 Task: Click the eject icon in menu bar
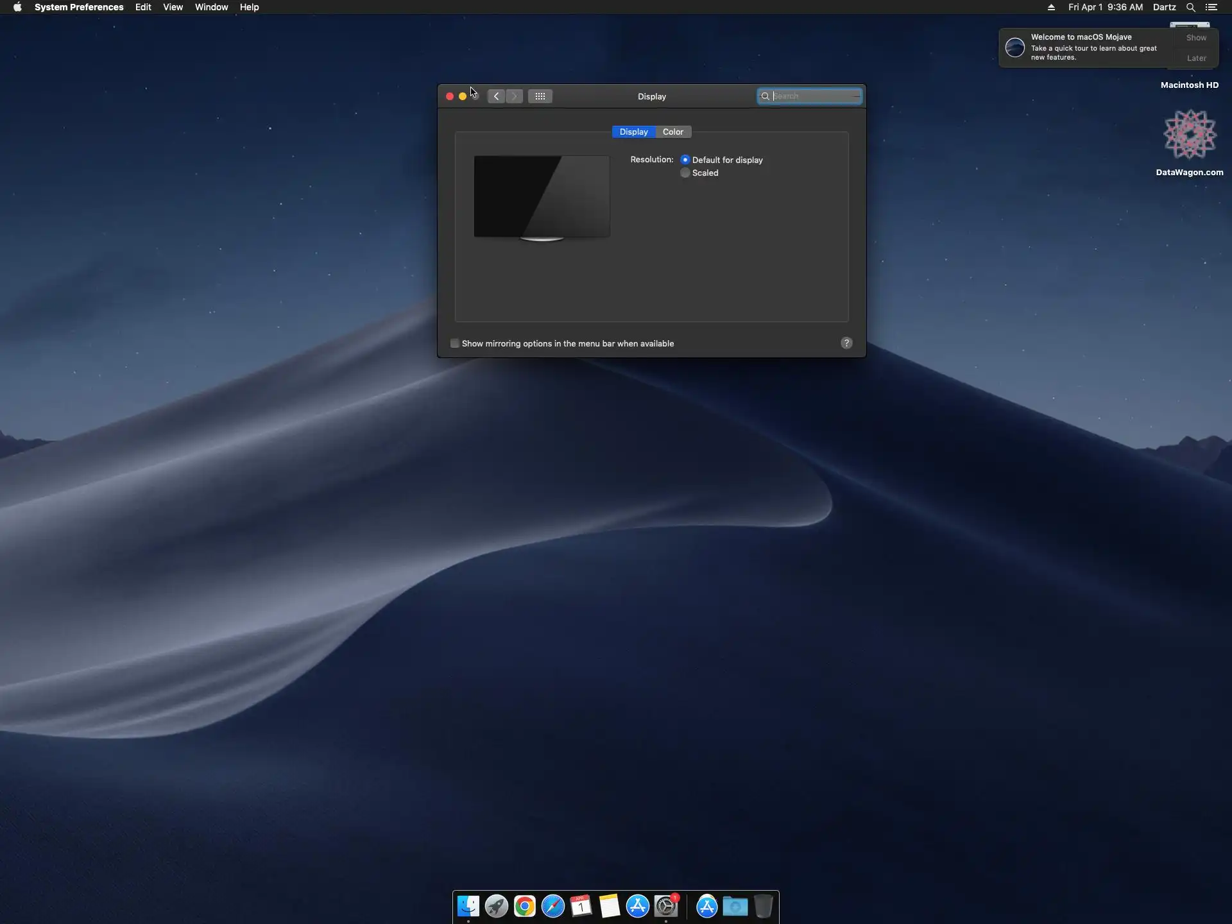pos(1051,7)
